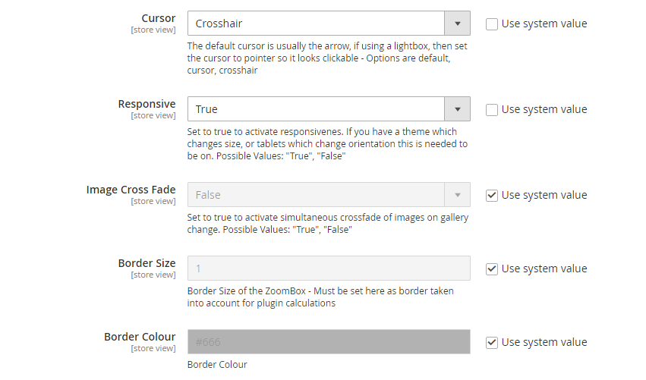Click the Border Size label
The image size is (646, 380).
147,263
